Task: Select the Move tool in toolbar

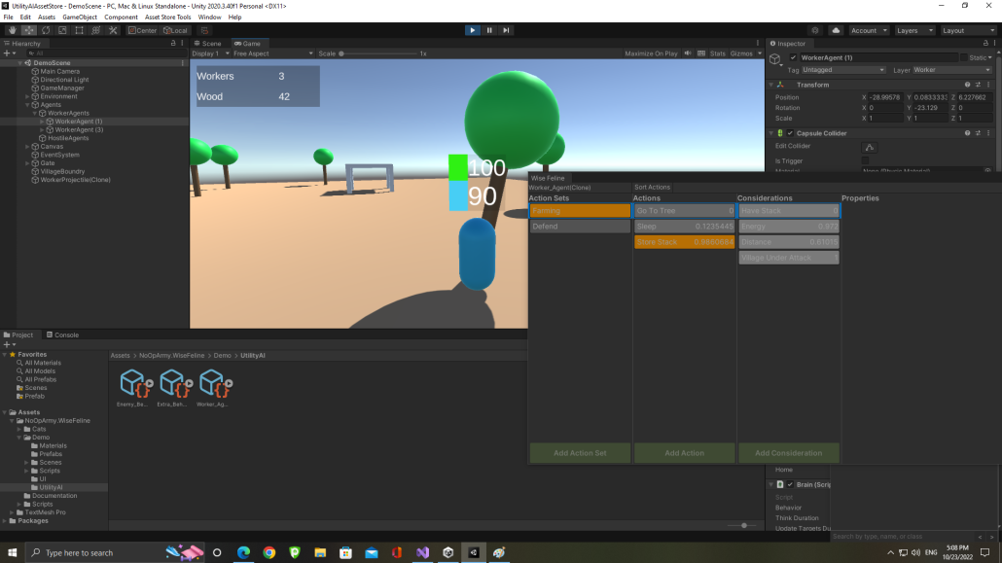Action: click(x=29, y=30)
